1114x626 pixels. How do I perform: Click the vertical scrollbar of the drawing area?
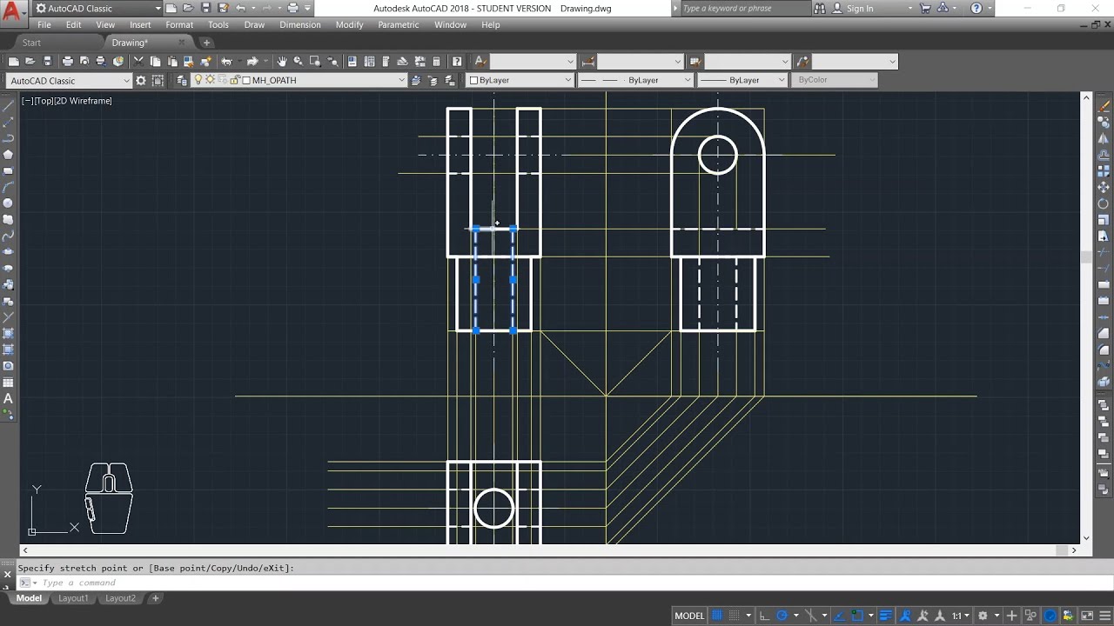1085,317
